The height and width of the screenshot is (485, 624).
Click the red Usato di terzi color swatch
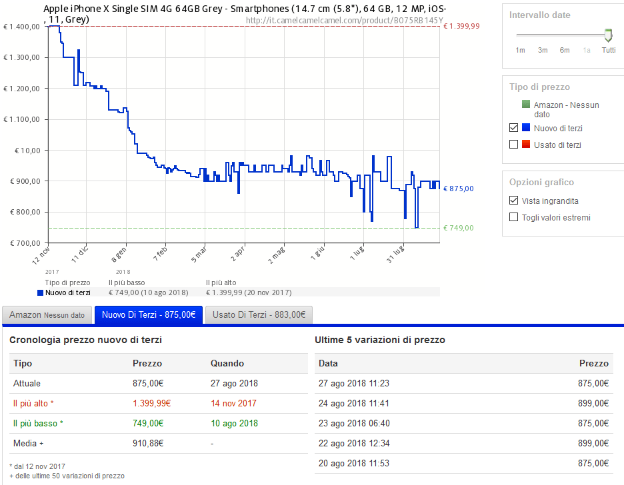coord(526,145)
